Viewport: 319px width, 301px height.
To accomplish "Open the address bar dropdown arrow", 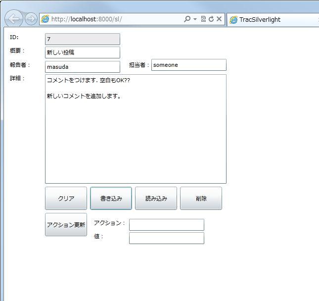I will [x=195, y=19].
